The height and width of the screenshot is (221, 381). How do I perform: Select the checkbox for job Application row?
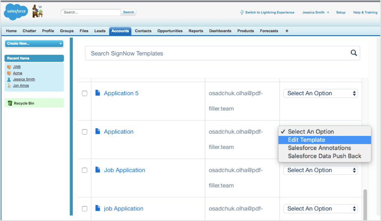click(84, 209)
